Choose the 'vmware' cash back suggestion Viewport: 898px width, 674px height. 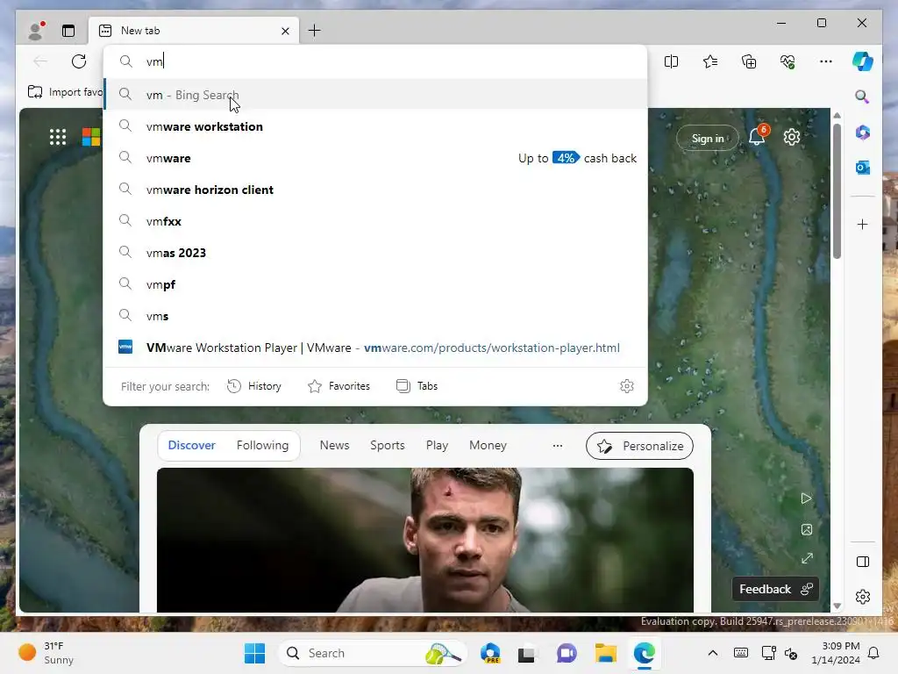pyautogui.click(x=375, y=158)
